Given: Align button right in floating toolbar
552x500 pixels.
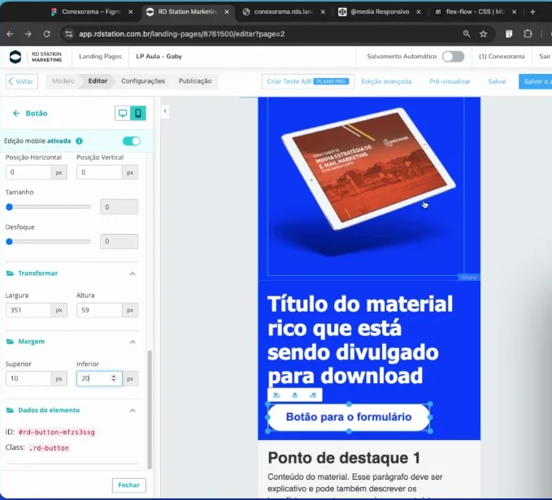Looking at the screenshot, I should (313, 395).
